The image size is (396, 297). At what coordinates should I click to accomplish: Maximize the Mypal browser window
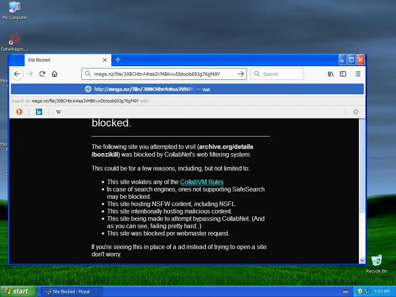(x=352, y=60)
